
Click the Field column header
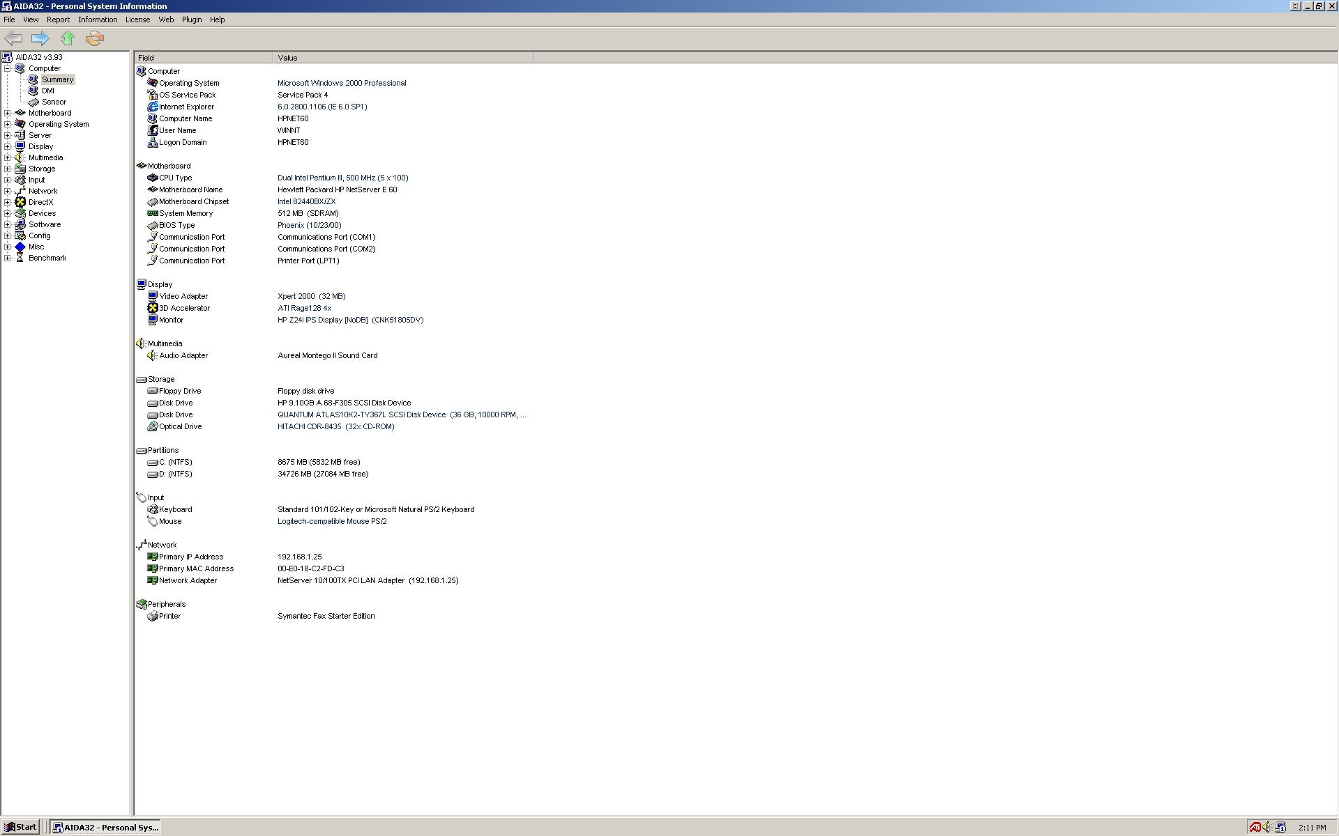[x=204, y=58]
